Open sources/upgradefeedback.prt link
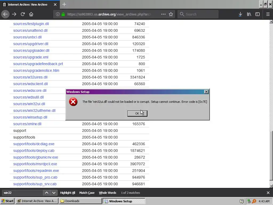This screenshot has width=273, height=205. point(38,64)
